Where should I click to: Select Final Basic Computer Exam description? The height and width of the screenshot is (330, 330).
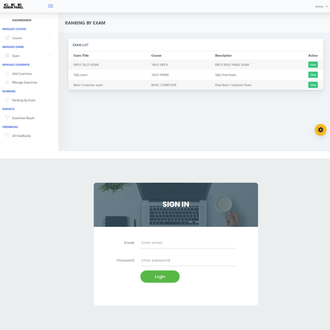click(233, 85)
